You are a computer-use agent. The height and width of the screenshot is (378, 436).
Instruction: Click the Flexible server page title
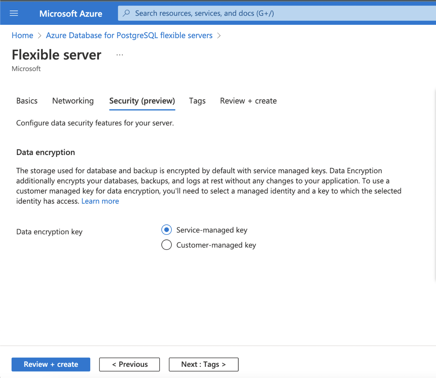click(x=57, y=55)
